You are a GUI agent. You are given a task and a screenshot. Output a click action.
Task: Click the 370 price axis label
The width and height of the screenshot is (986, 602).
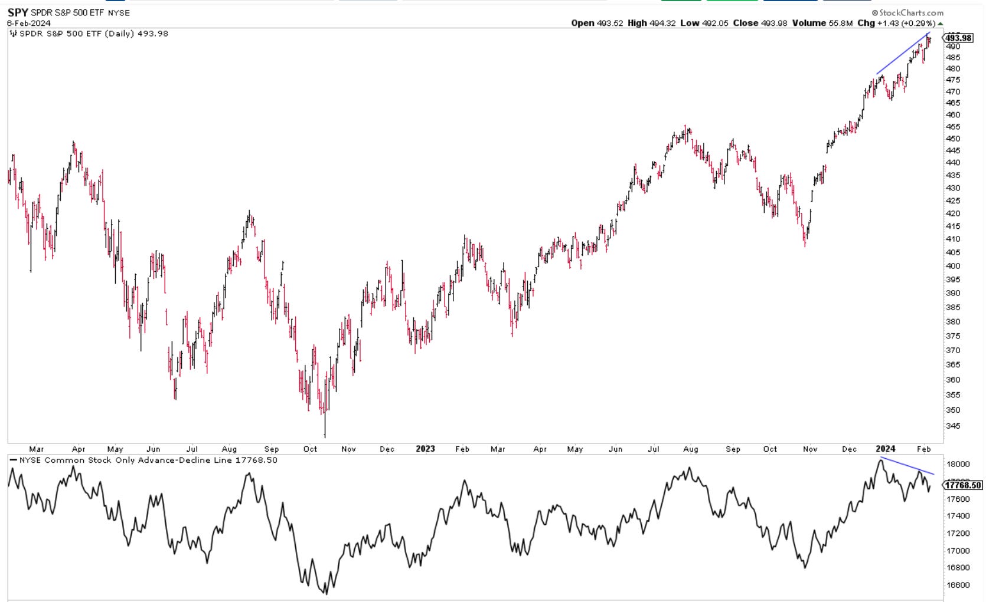pos(953,350)
